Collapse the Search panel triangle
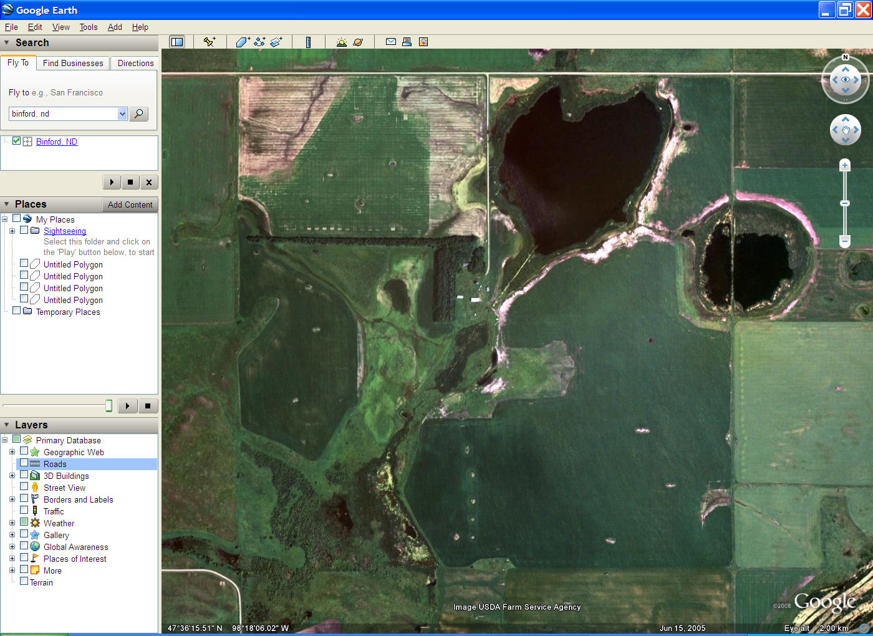Viewport: 873px width, 636px height. point(7,42)
